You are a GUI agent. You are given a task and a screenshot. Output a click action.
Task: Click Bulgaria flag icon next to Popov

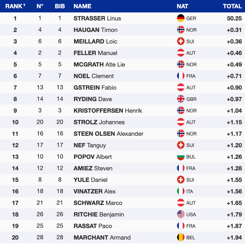tap(181, 157)
